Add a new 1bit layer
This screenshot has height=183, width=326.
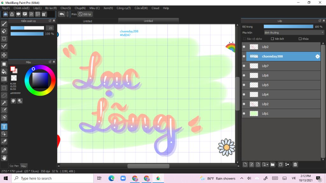point(258,165)
